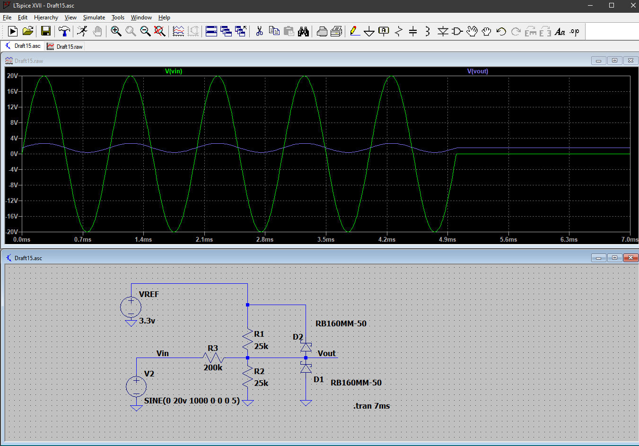Image resolution: width=639 pixels, height=446 pixels.
Task: Click the Zoom to Fit icon
Action: (160, 31)
